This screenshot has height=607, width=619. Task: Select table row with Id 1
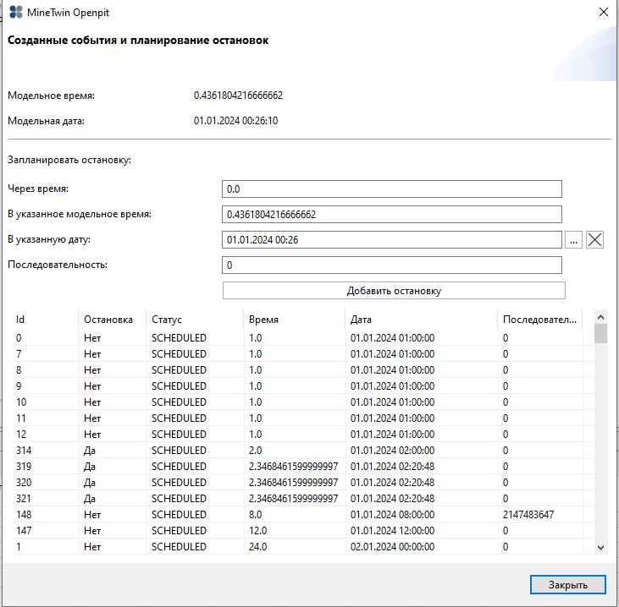click(302, 547)
